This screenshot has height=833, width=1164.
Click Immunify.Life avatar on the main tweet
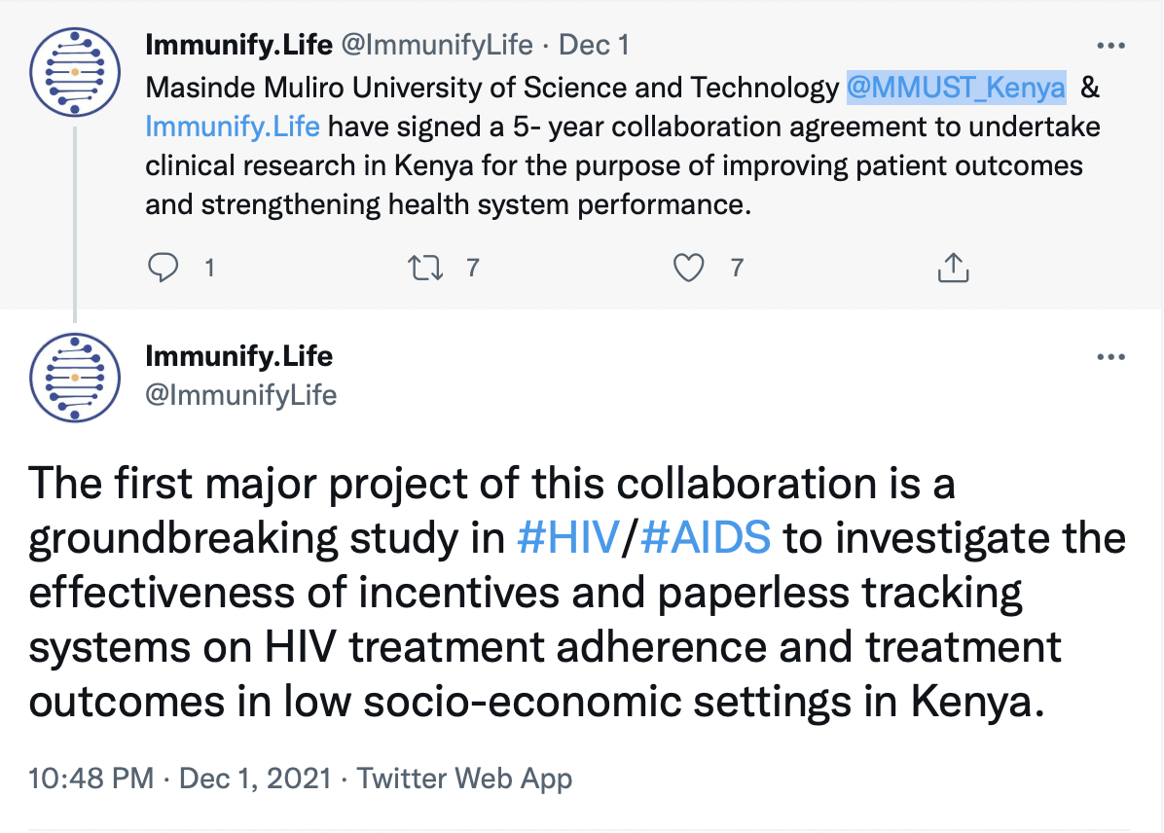tap(75, 377)
